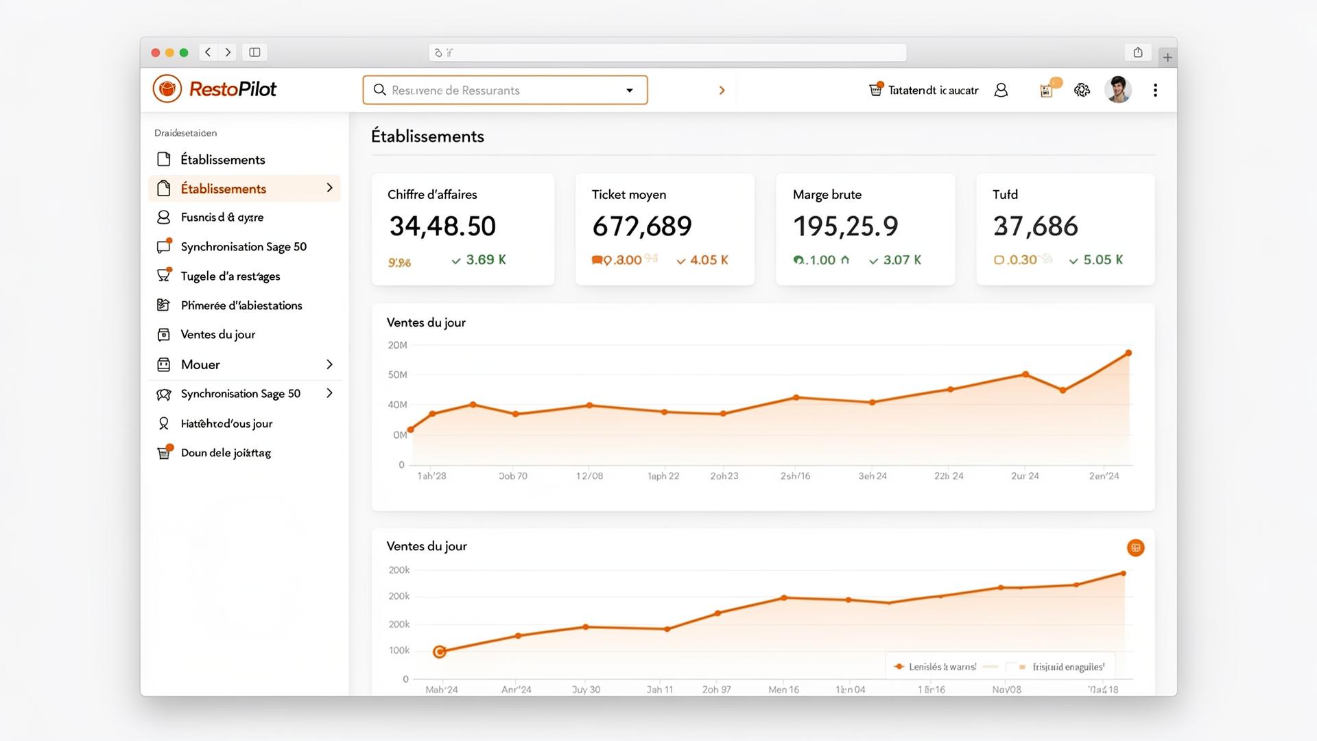Click the Mah'24 axis label on lower chart

tap(442, 690)
